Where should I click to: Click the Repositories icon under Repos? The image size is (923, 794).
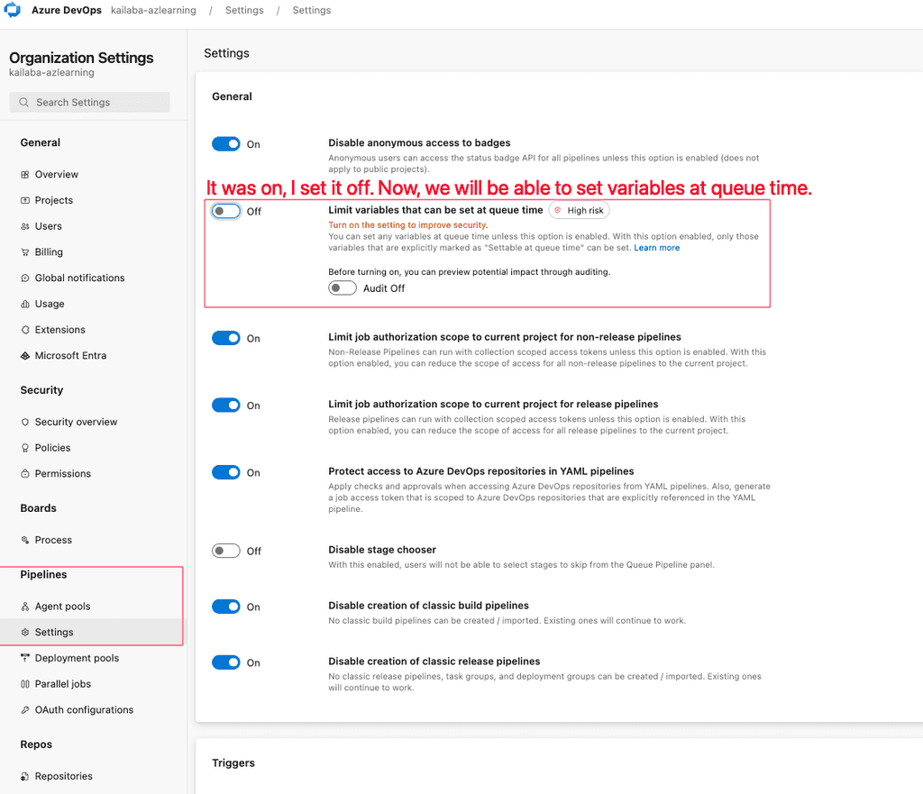24,776
